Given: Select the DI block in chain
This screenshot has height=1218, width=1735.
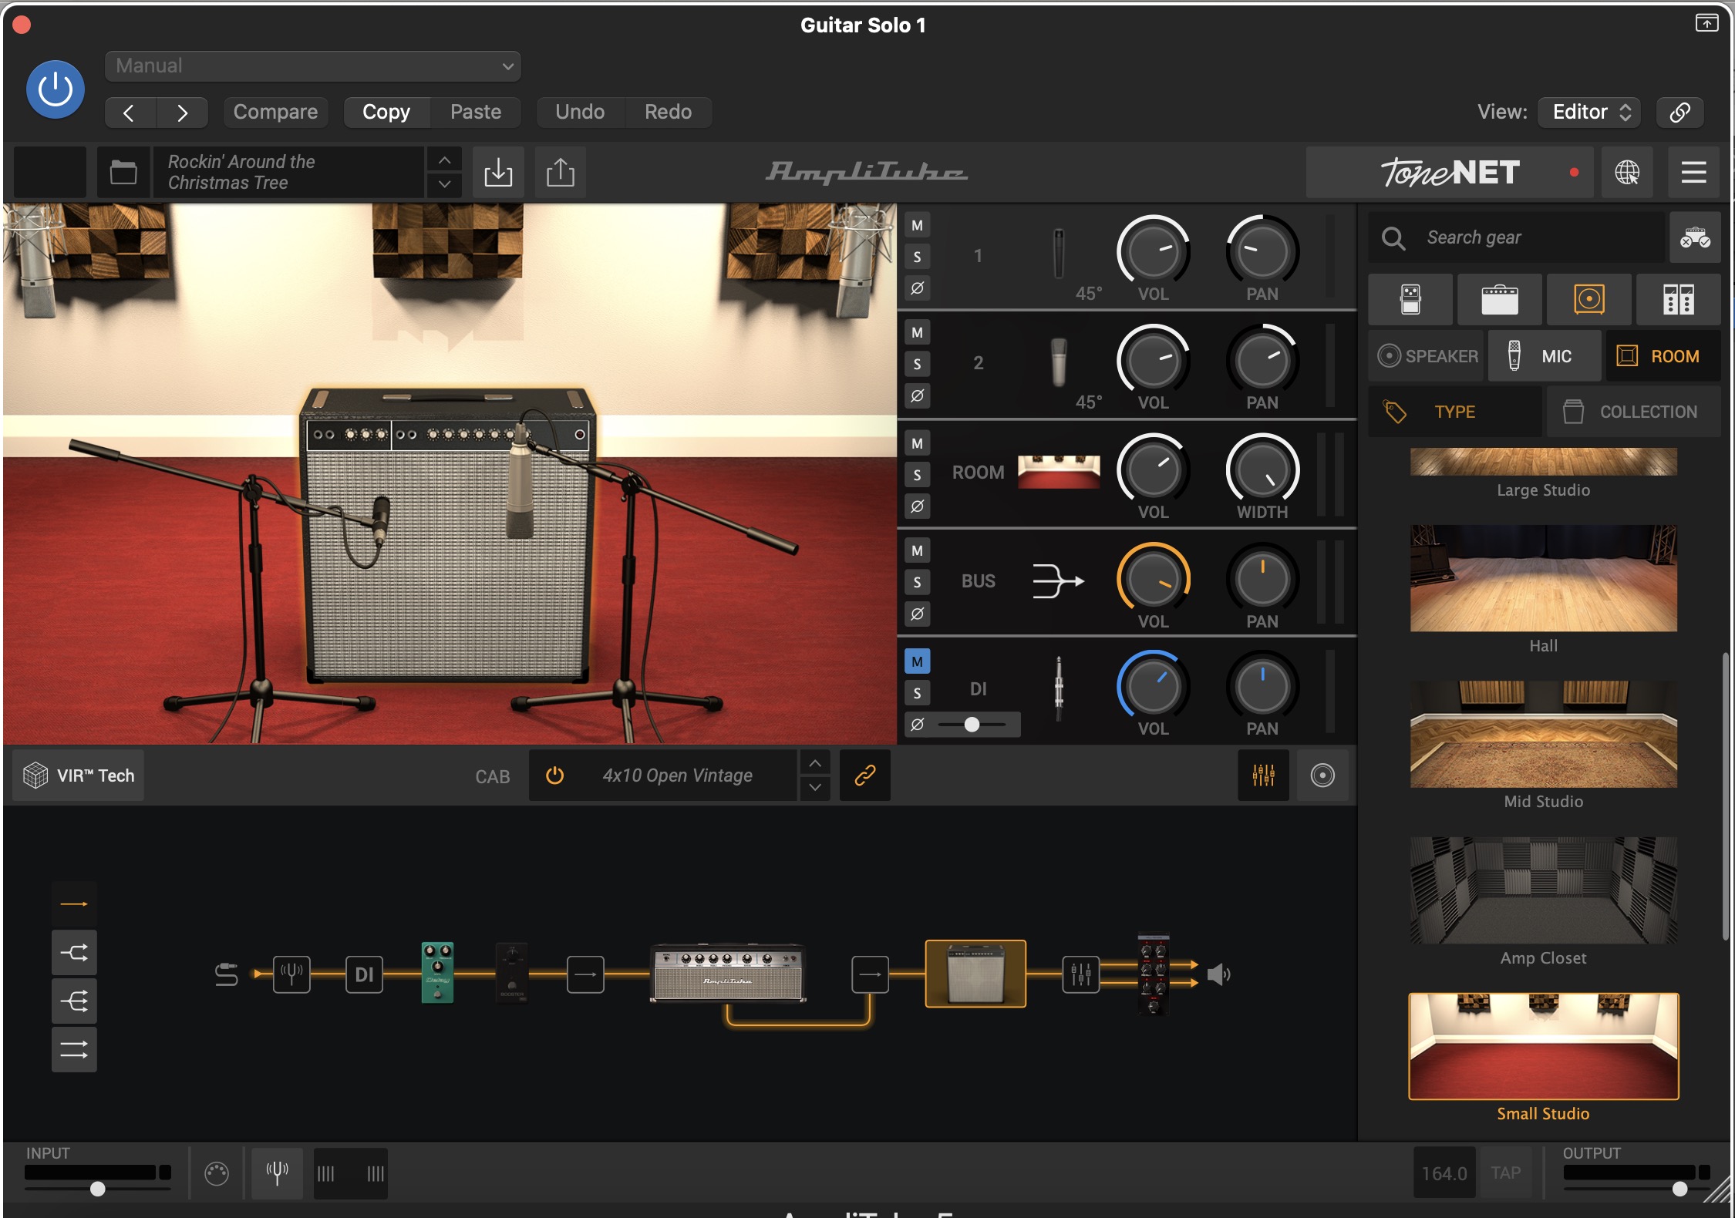Looking at the screenshot, I should click(x=364, y=974).
